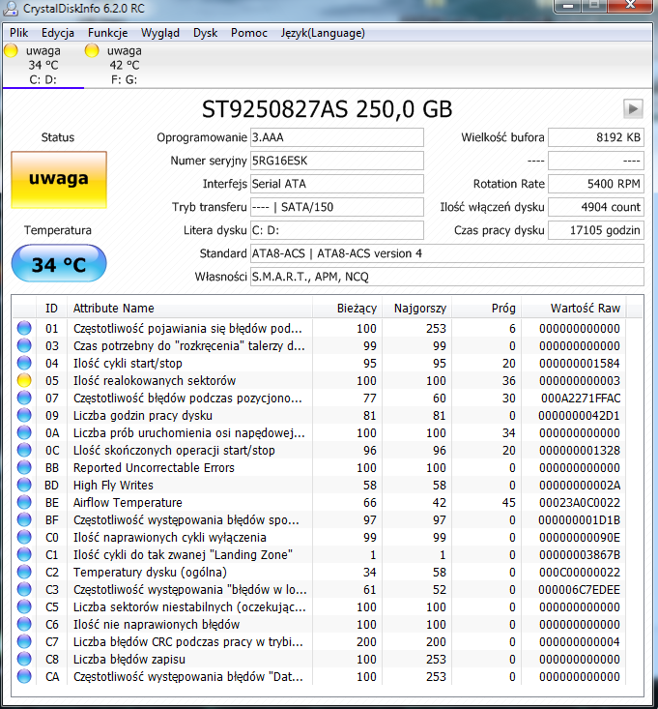Open the Edycja menu
The width and height of the screenshot is (658, 709).
coord(58,33)
